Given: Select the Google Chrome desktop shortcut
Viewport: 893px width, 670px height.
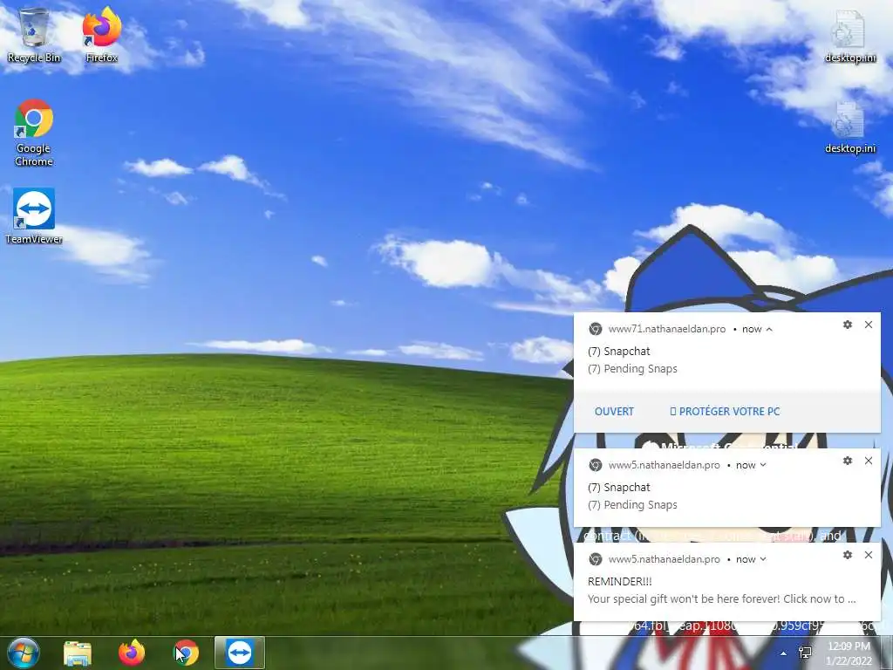Looking at the screenshot, I should (34, 133).
